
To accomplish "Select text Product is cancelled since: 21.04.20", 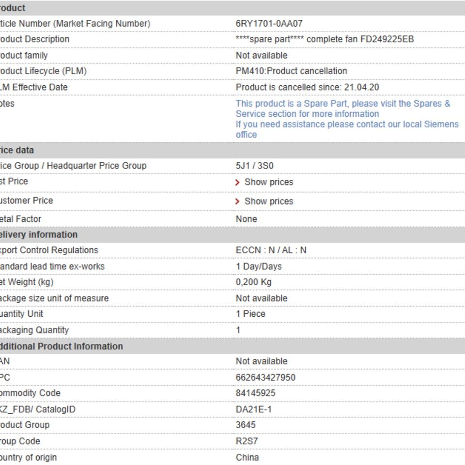I will (x=307, y=88).
